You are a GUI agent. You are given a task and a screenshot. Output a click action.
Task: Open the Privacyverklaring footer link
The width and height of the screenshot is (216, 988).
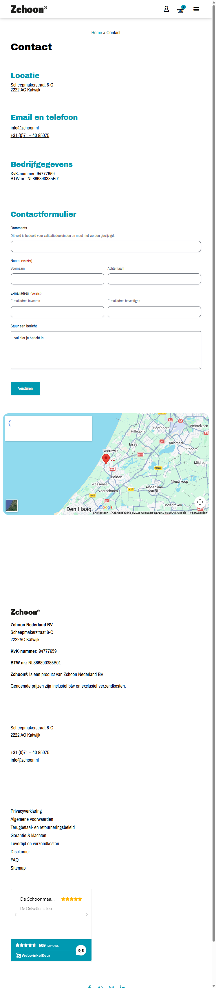26,811
